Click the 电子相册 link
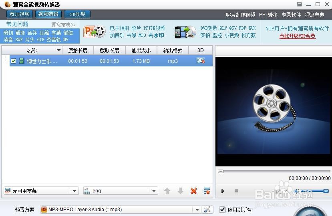Viewport: 332px width, 216px height. pyautogui.click(x=119, y=28)
